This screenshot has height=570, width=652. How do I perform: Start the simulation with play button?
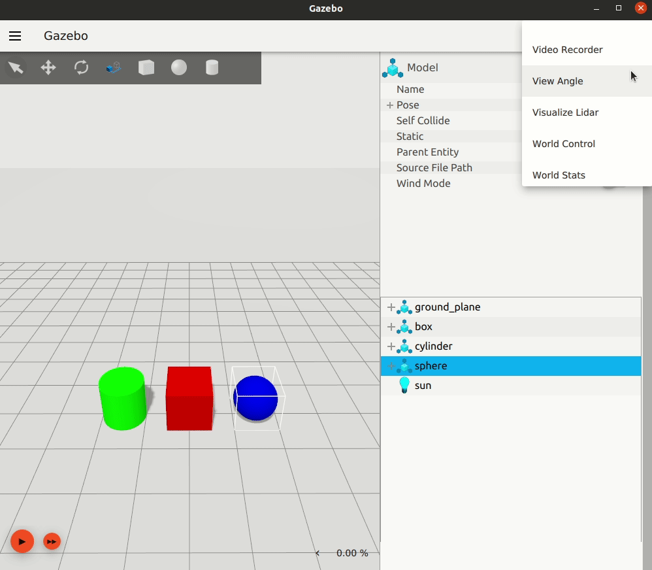click(22, 541)
